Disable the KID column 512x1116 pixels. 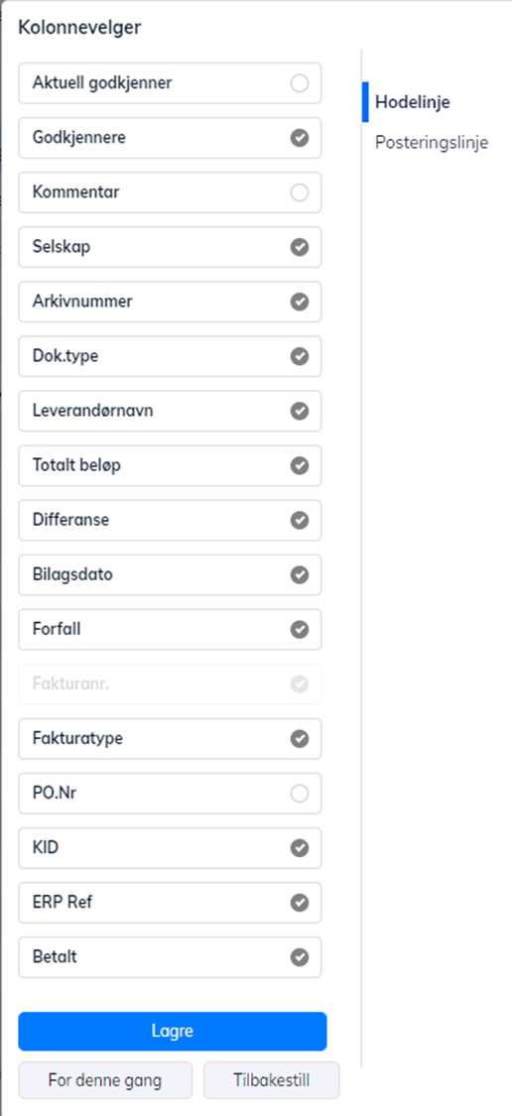tap(300, 848)
